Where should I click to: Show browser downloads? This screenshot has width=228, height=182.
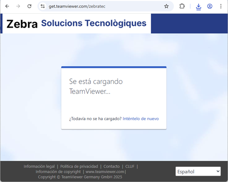pyautogui.click(x=198, y=6)
